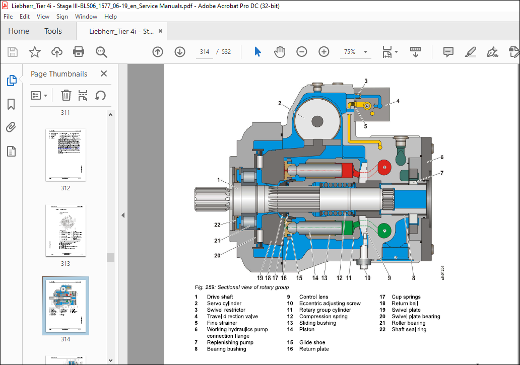Click the 'Roller bearing' legend entry
Image resolution: width=520 pixels, height=365 pixels.
tap(409, 323)
